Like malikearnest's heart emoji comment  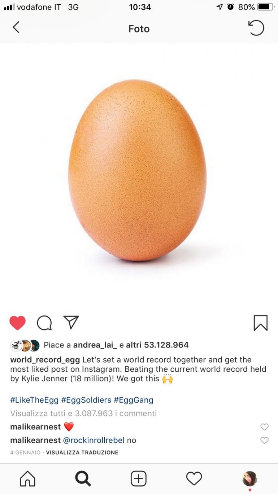(x=265, y=427)
